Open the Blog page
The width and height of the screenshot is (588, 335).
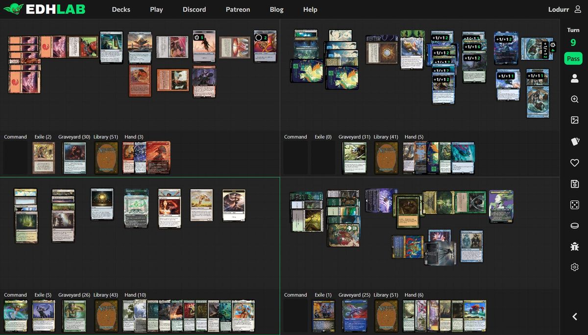(276, 9)
